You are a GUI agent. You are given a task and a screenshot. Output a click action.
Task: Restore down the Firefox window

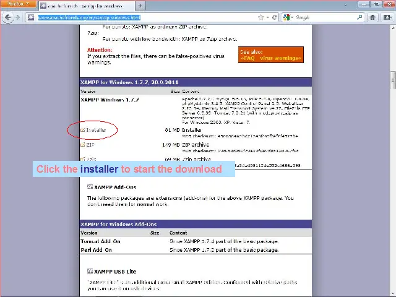click(x=376, y=4)
